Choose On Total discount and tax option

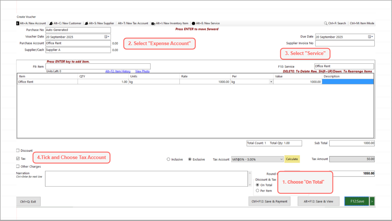tap(257, 185)
